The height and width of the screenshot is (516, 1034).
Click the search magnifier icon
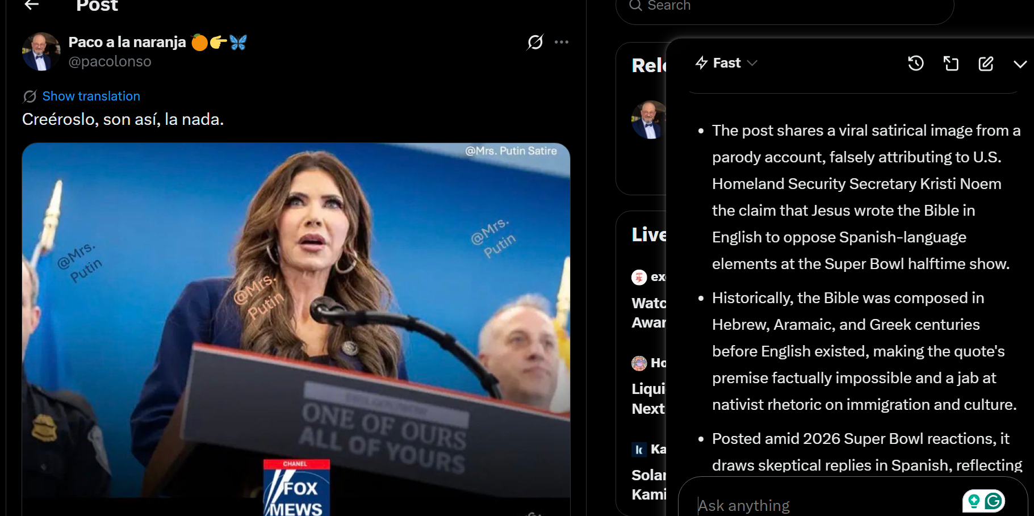tap(635, 5)
